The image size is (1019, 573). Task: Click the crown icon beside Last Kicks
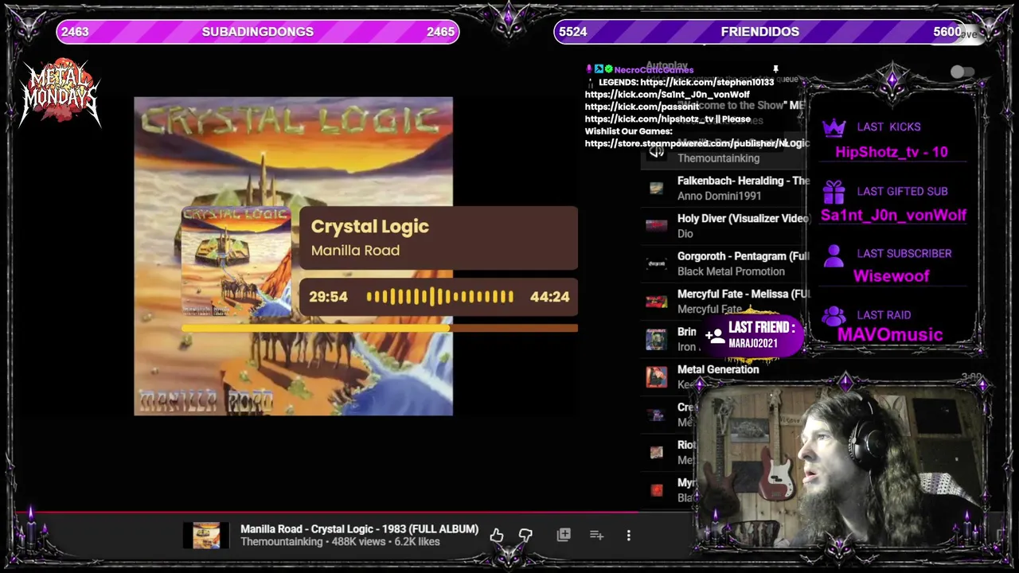(x=834, y=127)
